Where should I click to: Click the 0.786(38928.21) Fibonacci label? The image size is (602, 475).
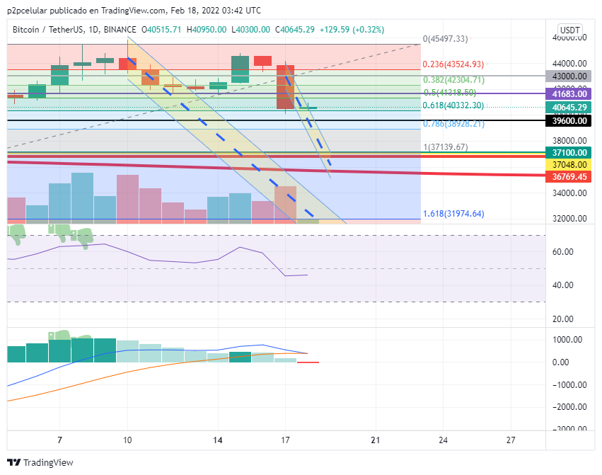pos(453,124)
